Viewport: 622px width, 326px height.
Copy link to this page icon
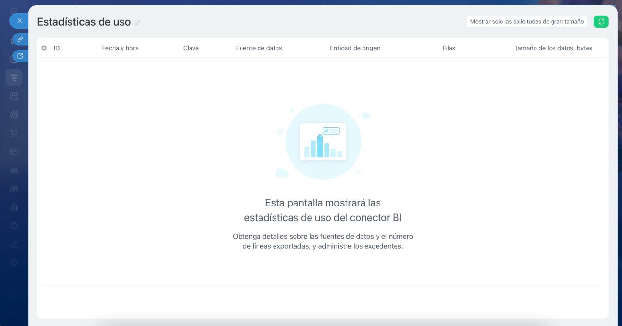tap(20, 39)
